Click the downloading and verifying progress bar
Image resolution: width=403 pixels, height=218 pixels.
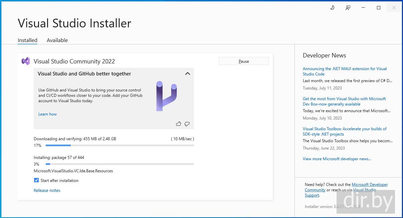pos(120,146)
